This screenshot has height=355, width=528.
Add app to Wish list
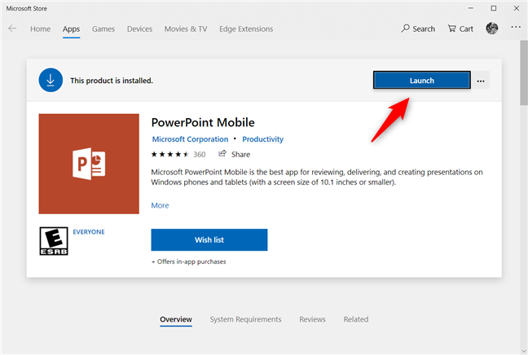pyautogui.click(x=209, y=239)
